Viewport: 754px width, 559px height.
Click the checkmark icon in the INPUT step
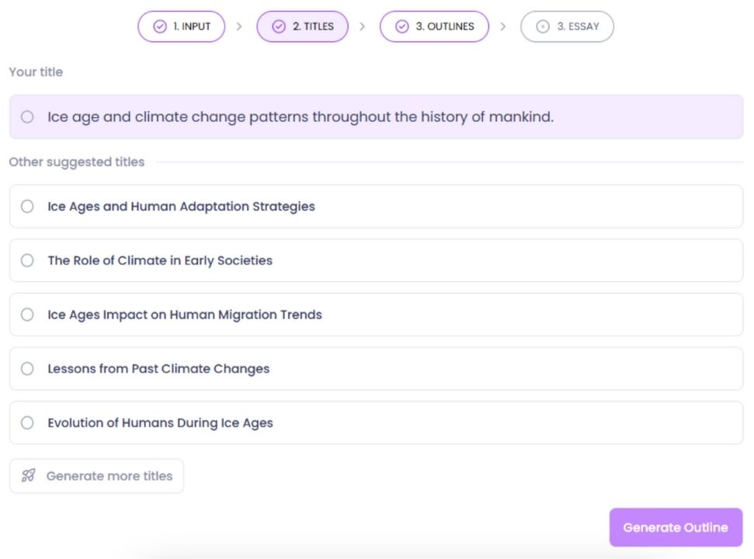[160, 26]
